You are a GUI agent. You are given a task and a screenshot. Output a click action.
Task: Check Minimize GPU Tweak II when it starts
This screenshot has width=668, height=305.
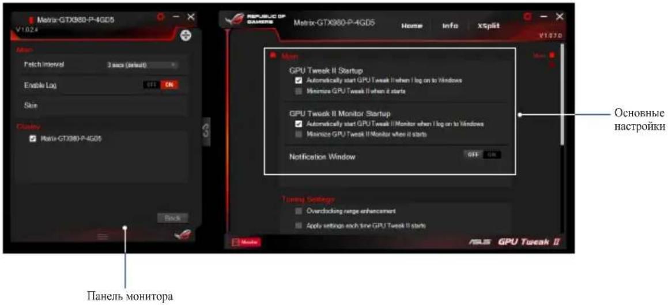(x=299, y=91)
